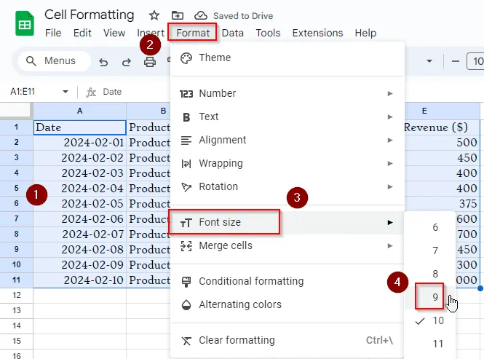Screen dimensions: 484x359
Task: Click the decrease font size minus
Action: click(456, 61)
